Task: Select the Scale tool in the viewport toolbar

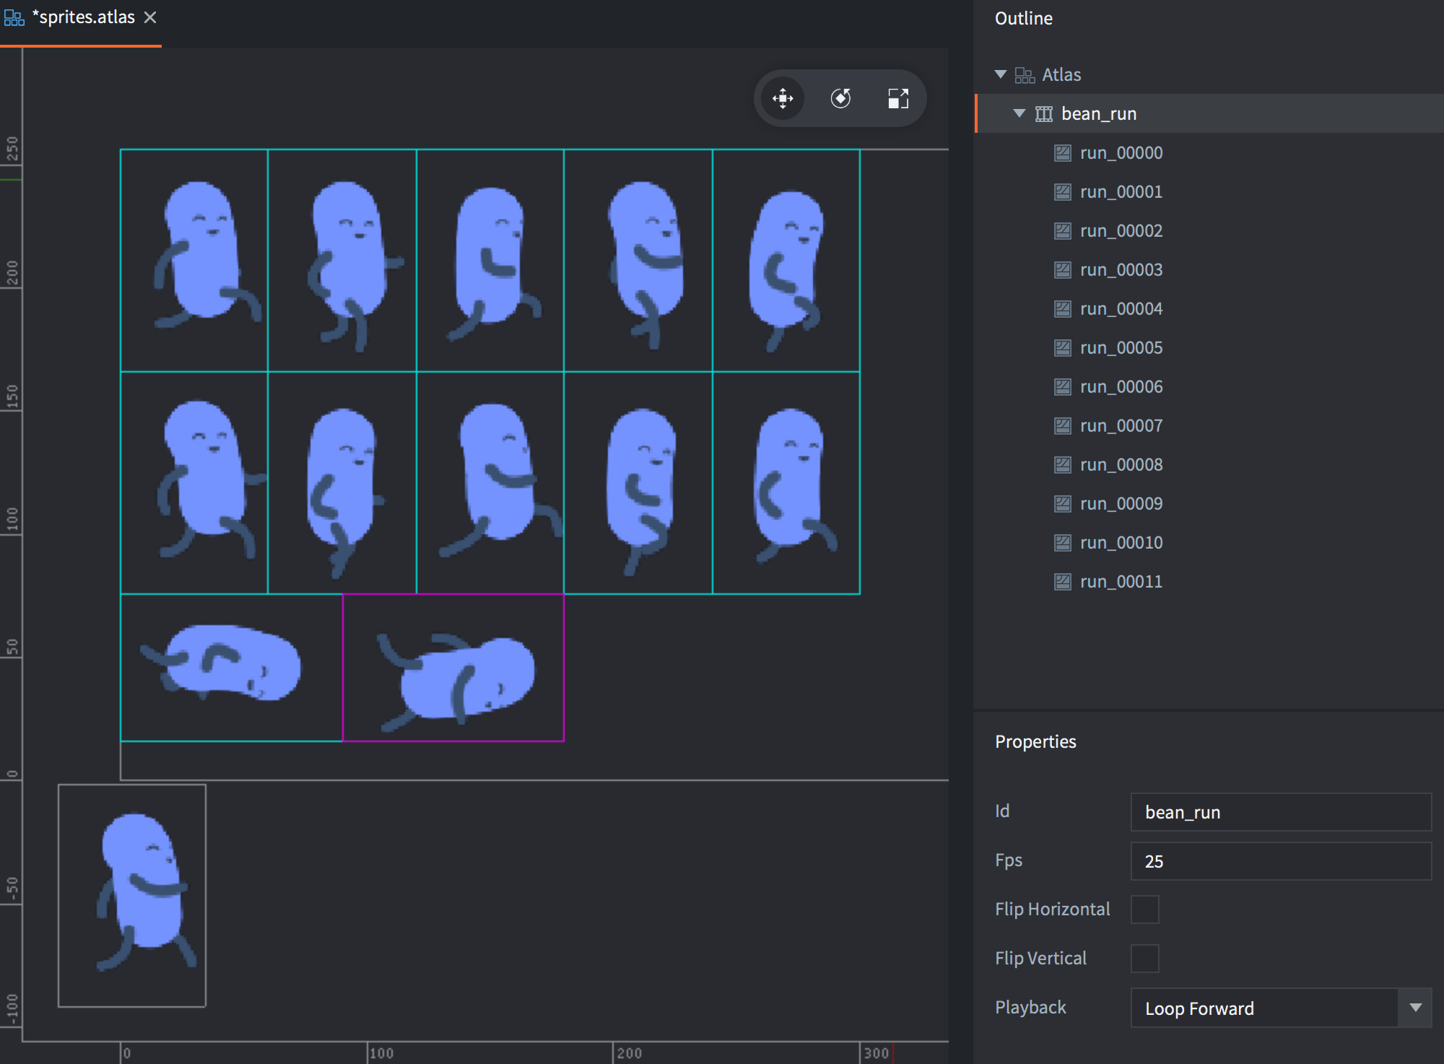Action: click(x=899, y=99)
